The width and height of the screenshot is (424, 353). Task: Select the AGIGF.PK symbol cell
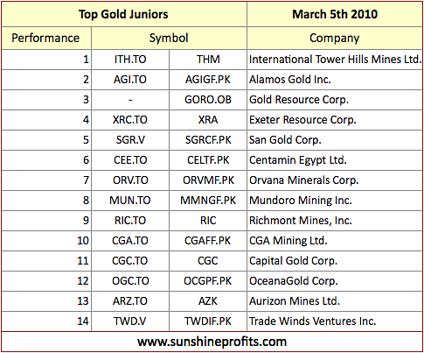click(x=208, y=80)
